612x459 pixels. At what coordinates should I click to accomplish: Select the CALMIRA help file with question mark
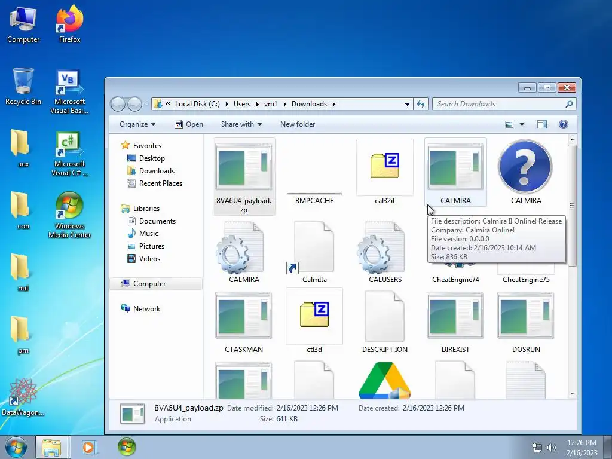click(x=525, y=167)
